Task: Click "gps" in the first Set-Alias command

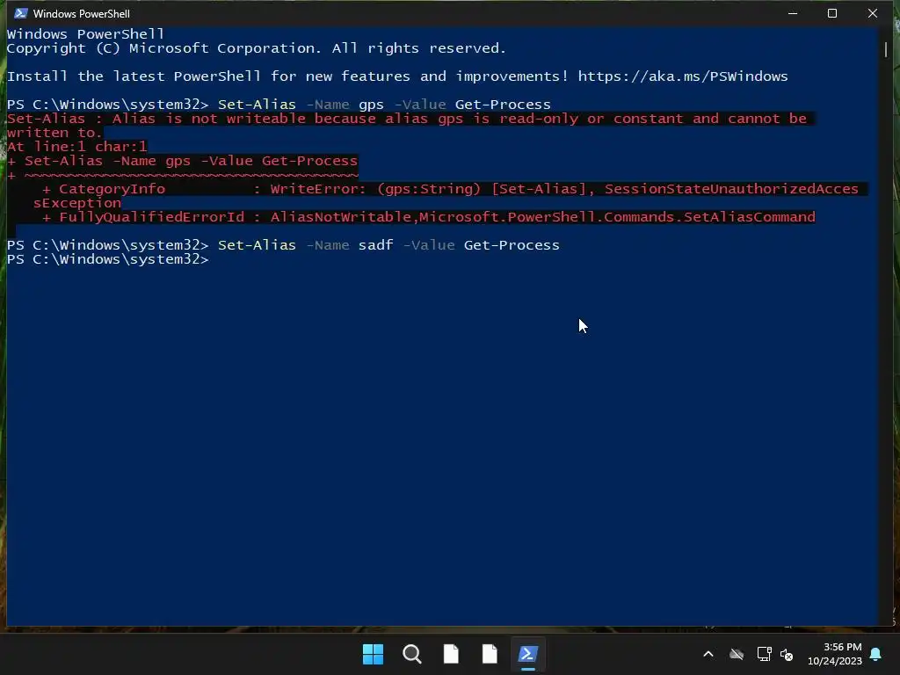Action: (372, 105)
